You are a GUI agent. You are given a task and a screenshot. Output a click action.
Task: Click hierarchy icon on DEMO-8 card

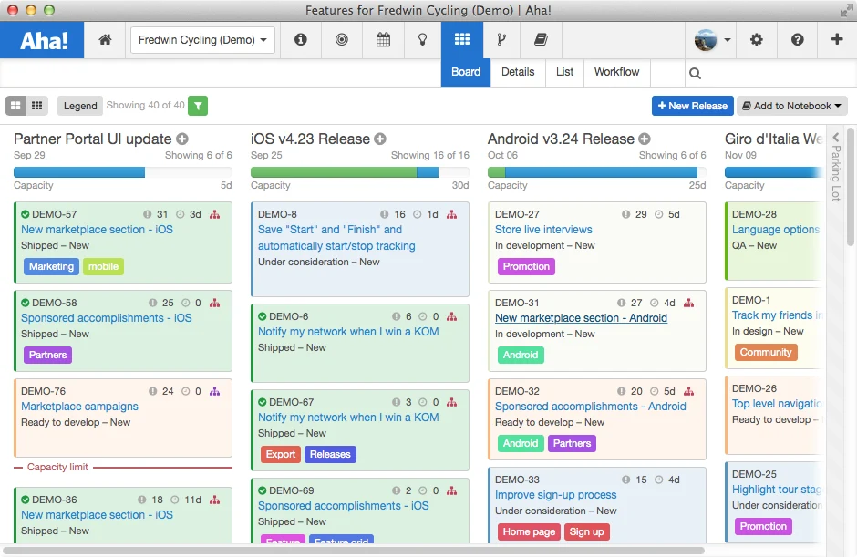[x=451, y=214]
